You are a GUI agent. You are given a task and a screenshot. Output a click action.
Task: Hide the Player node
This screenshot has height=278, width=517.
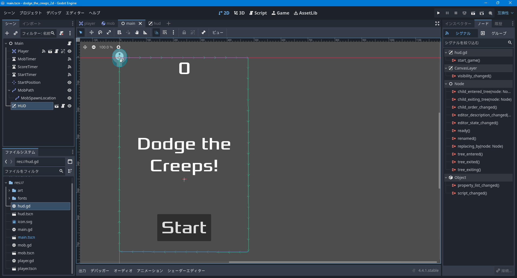69,51
